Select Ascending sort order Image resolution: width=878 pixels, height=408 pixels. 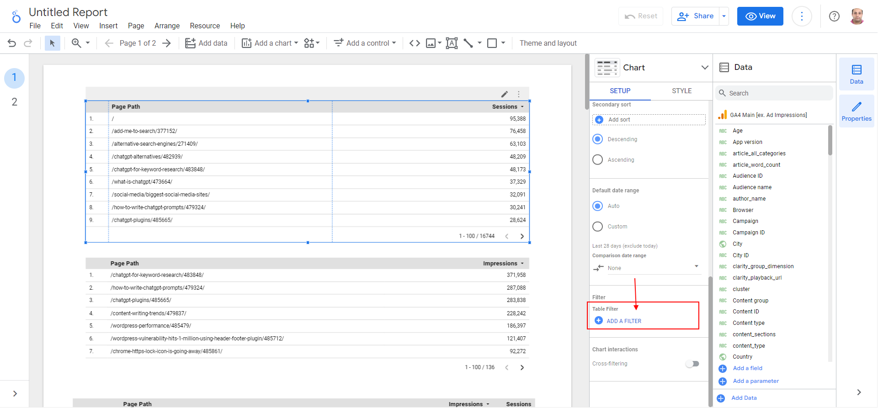598,159
